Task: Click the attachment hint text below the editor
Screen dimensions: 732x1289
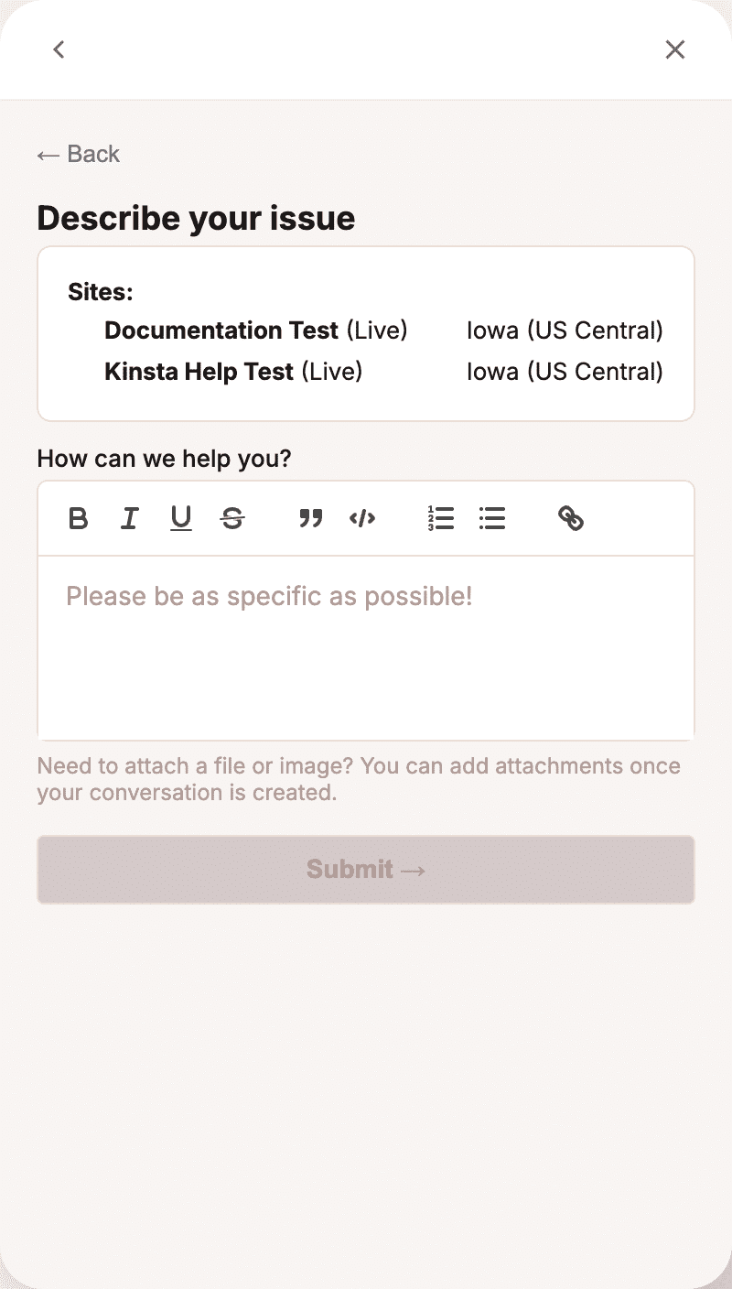Action: [359, 779]
